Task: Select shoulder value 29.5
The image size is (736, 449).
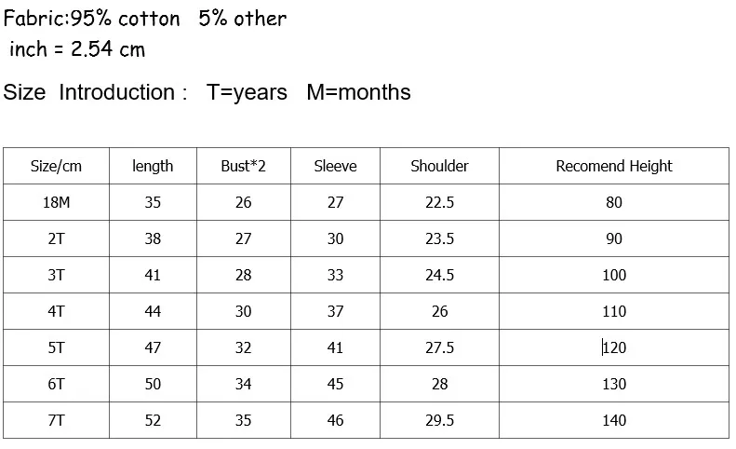Action: (x=439, y=420)
